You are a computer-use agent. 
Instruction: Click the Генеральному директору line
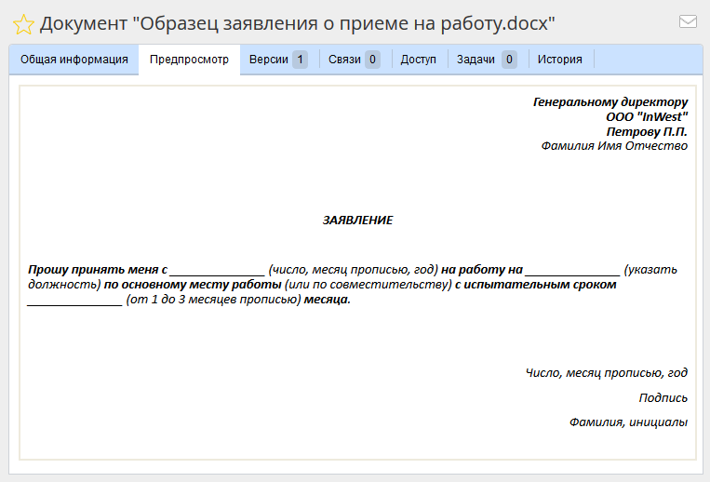[610, 102]
